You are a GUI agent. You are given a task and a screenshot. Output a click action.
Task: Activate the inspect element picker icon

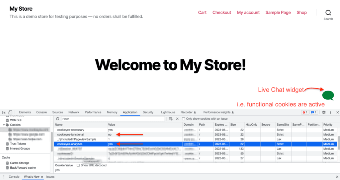point(4,112)
